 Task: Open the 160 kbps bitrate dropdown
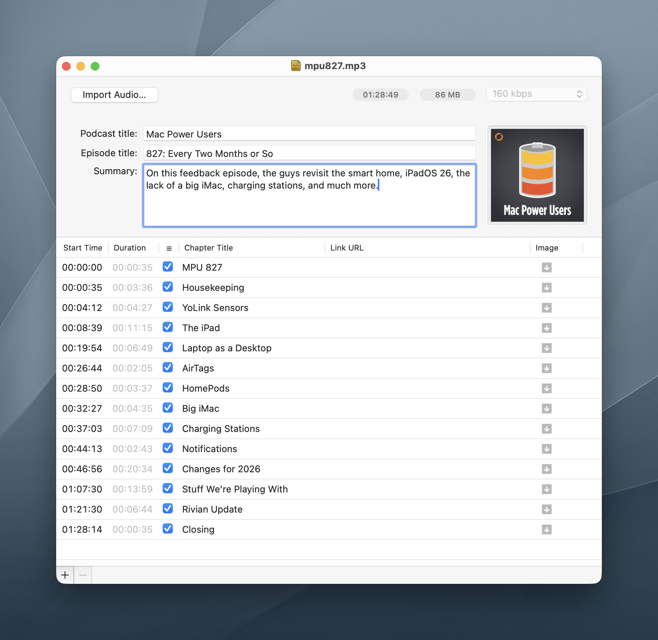536,94
